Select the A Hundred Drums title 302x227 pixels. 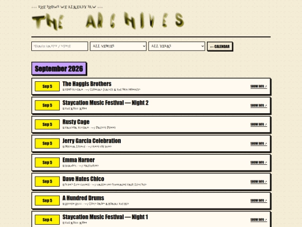[x=83, y=198]
